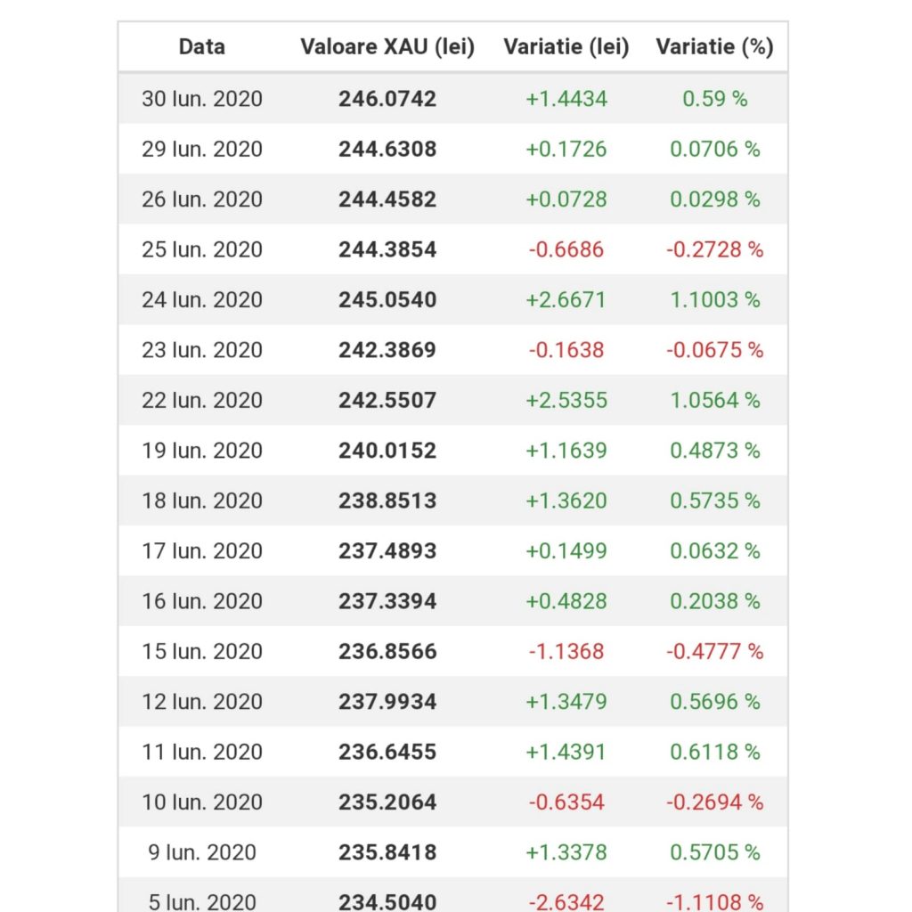Select the value 240.0152
The width and height of the screenshot is (912, 912).
point(387,451)
